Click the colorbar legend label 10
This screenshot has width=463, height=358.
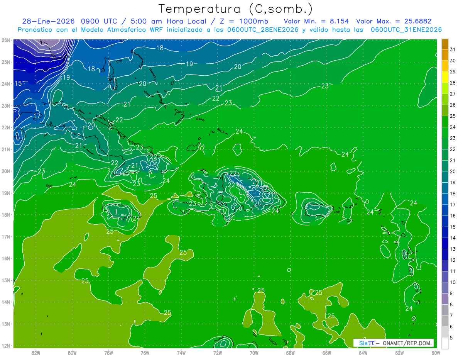[x=453, y=282]
